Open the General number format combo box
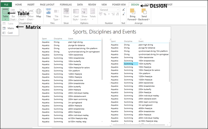The image size is (208, 129). (x=109, y=10)
